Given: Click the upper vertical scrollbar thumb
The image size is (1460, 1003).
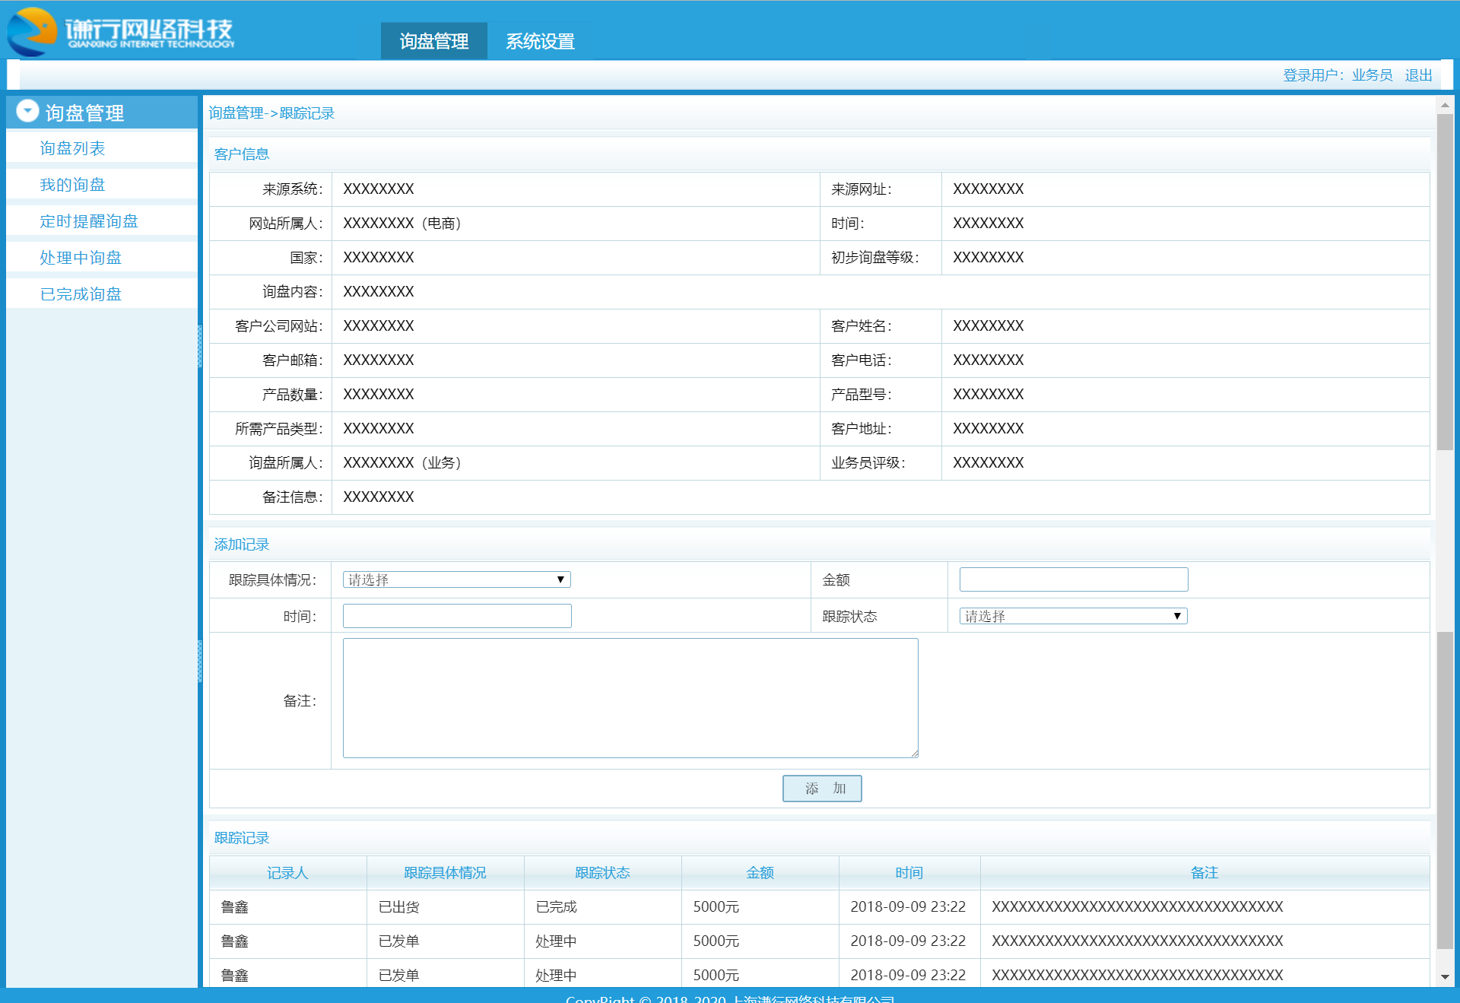Looking at the screenshot, I should [x=1445, y=281].
